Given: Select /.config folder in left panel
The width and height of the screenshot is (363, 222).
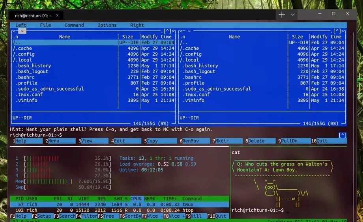Looking at the screenshot, I should pos(93,54).
